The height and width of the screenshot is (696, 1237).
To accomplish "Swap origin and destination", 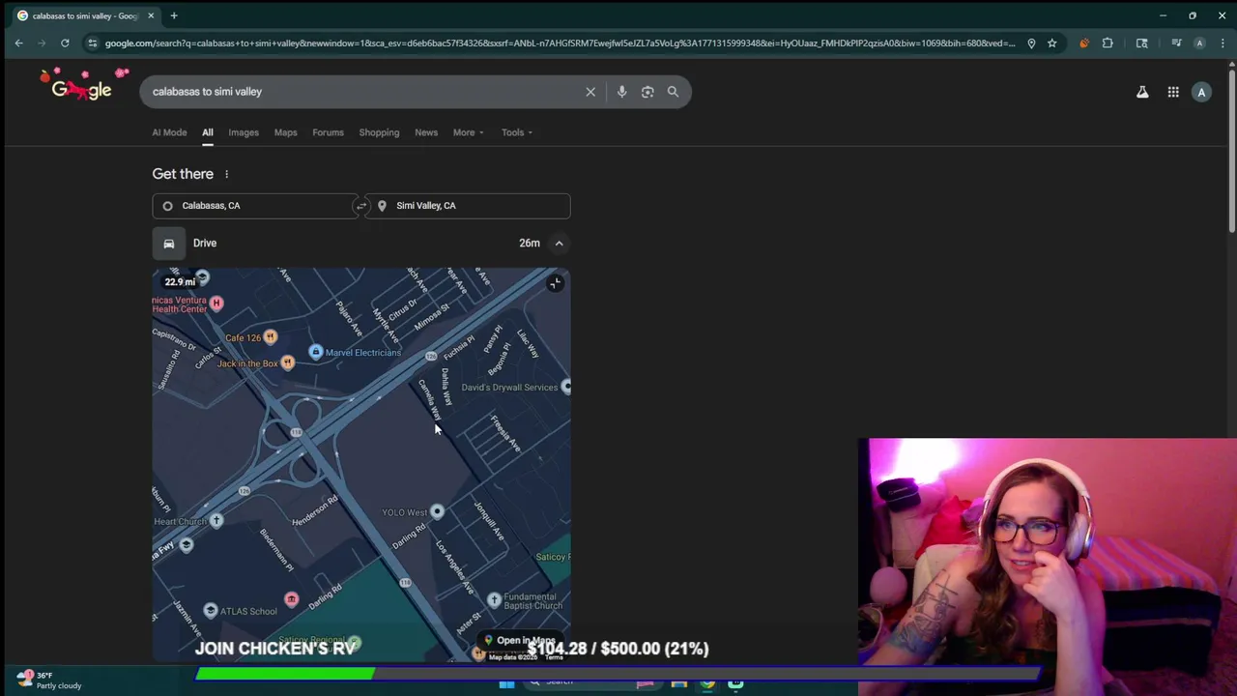I will click(360, 206).
